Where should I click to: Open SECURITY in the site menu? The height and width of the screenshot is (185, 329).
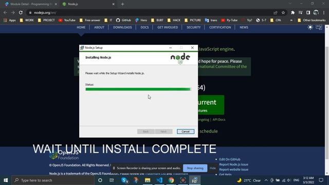[x=194, y=27]
